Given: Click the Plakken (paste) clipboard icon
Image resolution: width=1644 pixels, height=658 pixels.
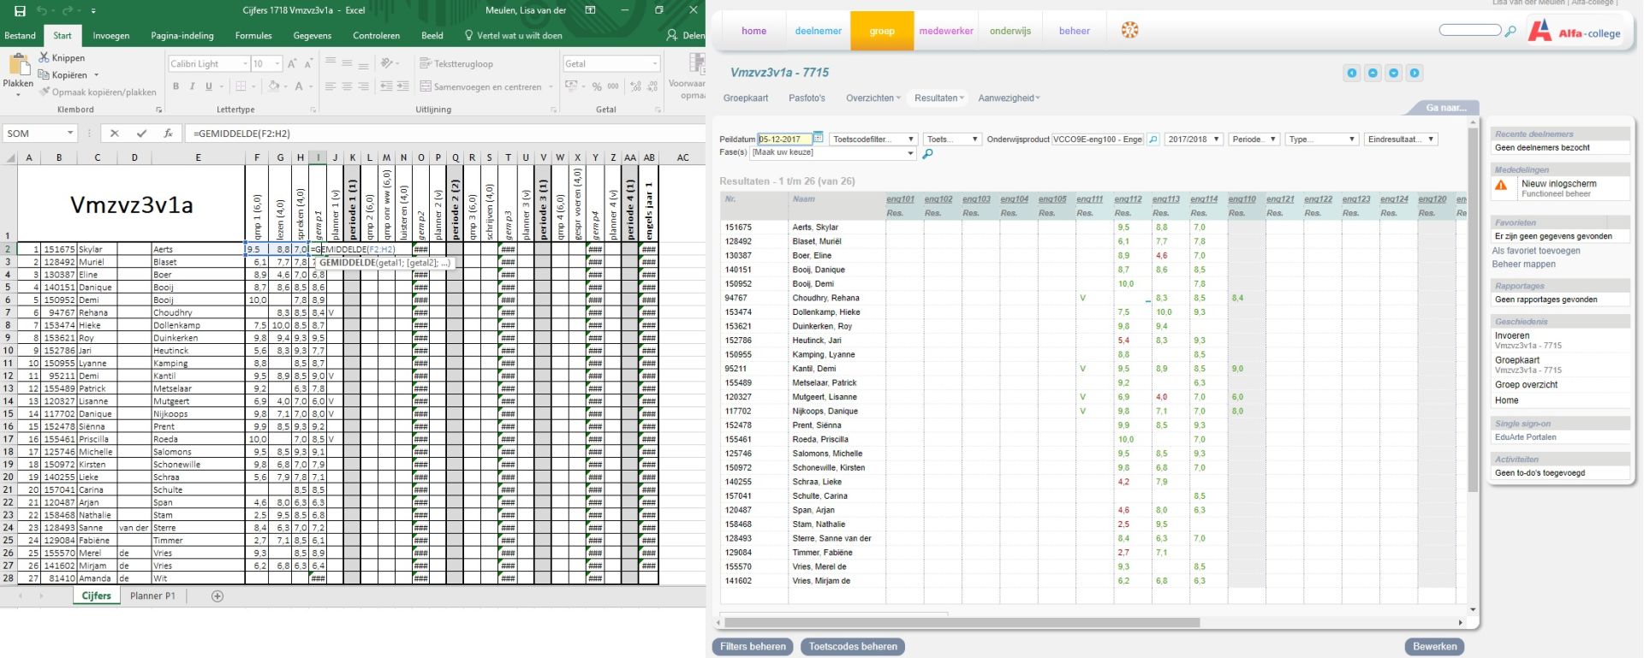Looking at the screenshot, I should click(x=18, y=66).
